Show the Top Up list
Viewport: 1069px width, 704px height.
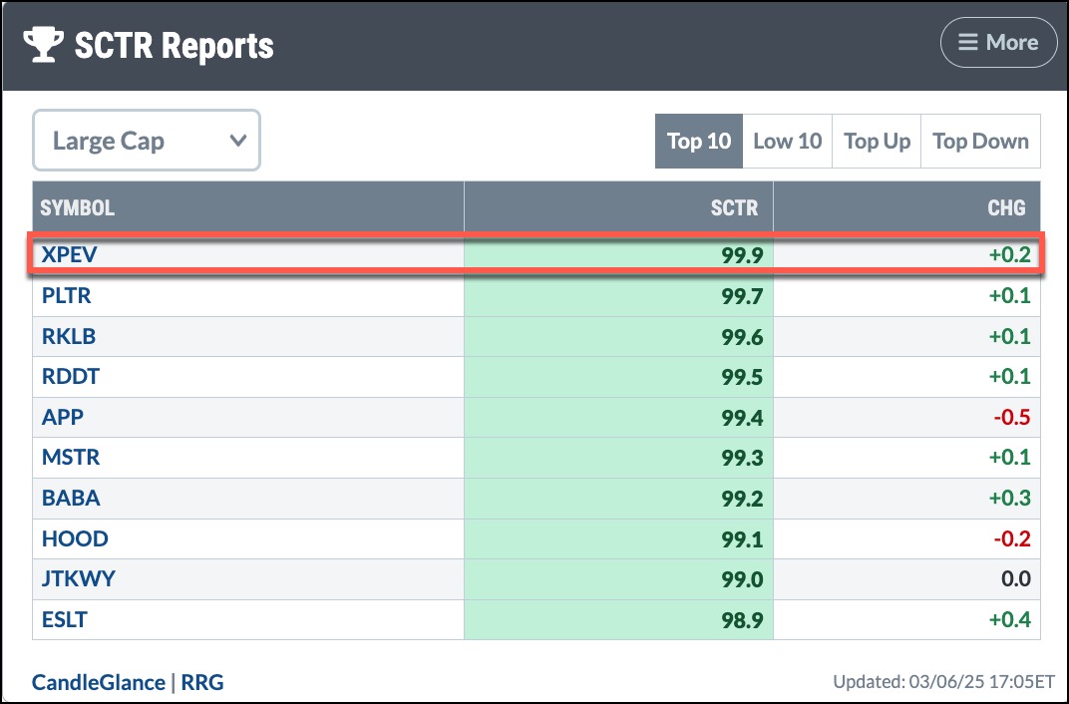click(x=877, y=141)
